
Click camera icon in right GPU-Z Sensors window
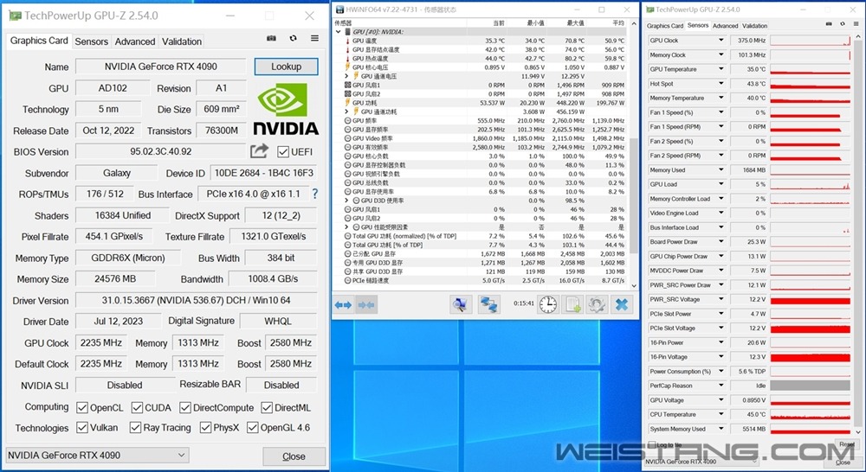point(829,24)
